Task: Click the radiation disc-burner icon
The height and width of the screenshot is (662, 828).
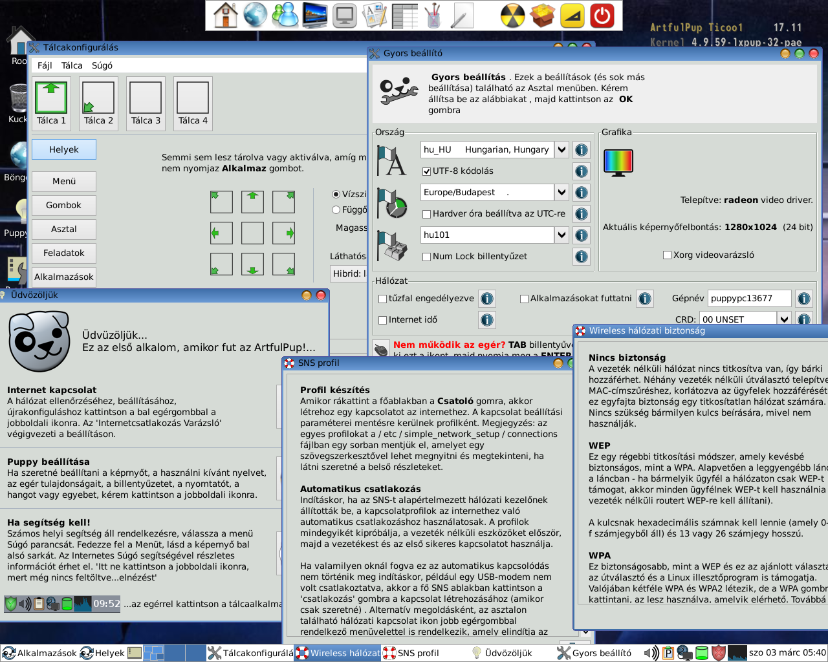Action: click(x=513, y=15)
